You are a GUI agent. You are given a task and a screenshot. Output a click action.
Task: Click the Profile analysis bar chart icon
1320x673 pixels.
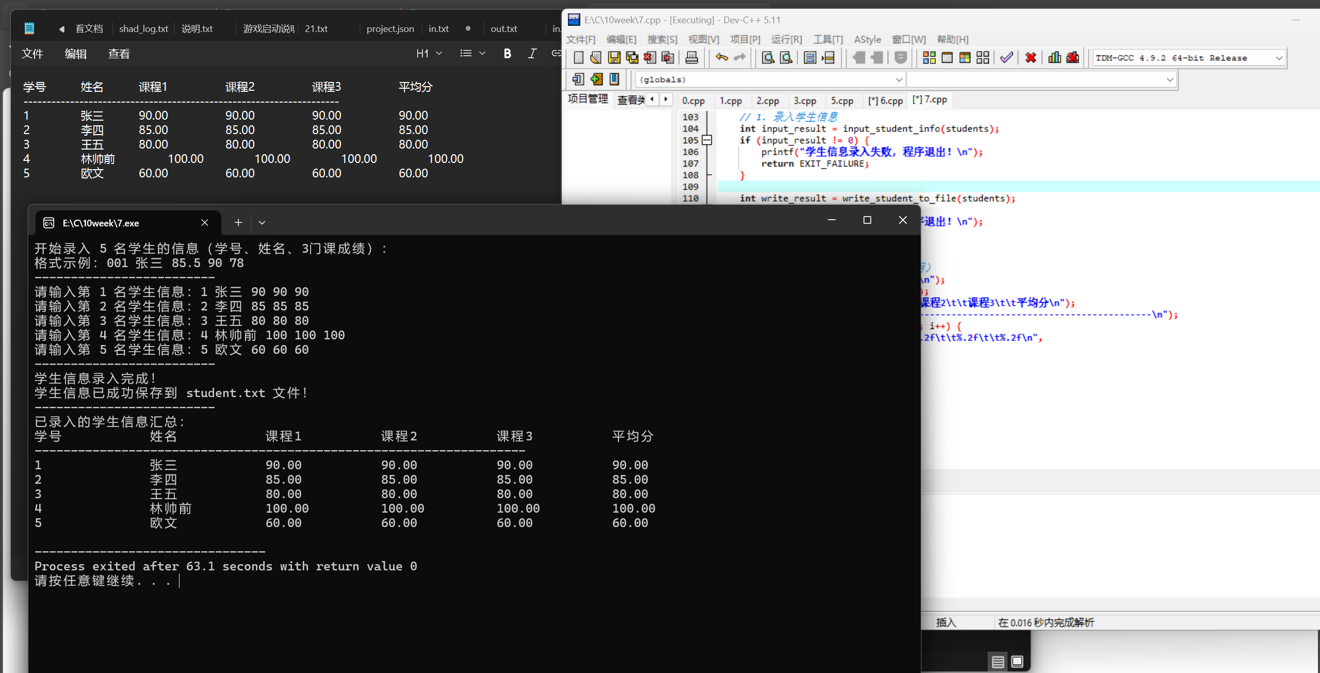1054,58
